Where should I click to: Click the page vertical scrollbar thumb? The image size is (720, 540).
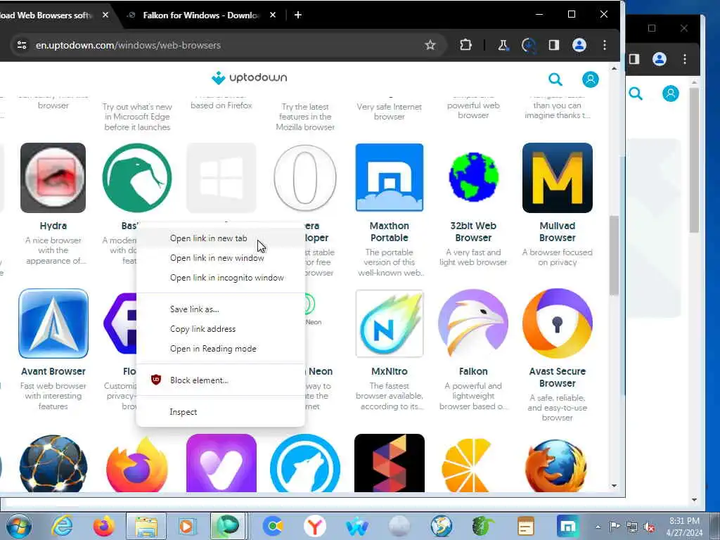[614, 255]
